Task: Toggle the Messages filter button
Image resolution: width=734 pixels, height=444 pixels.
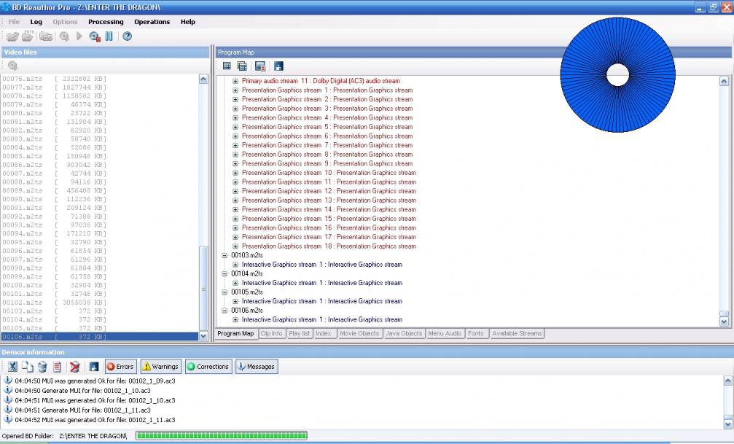Action: [257, 367]
